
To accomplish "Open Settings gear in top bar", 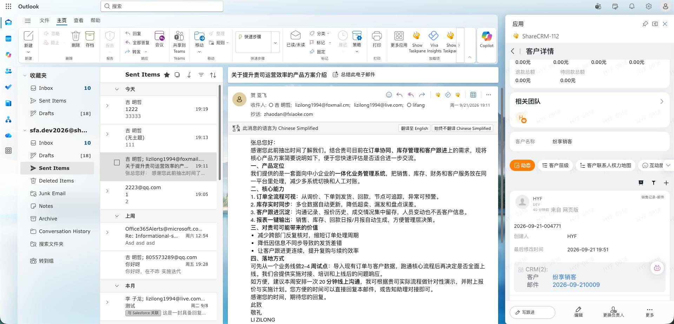I will click(648, 6).
